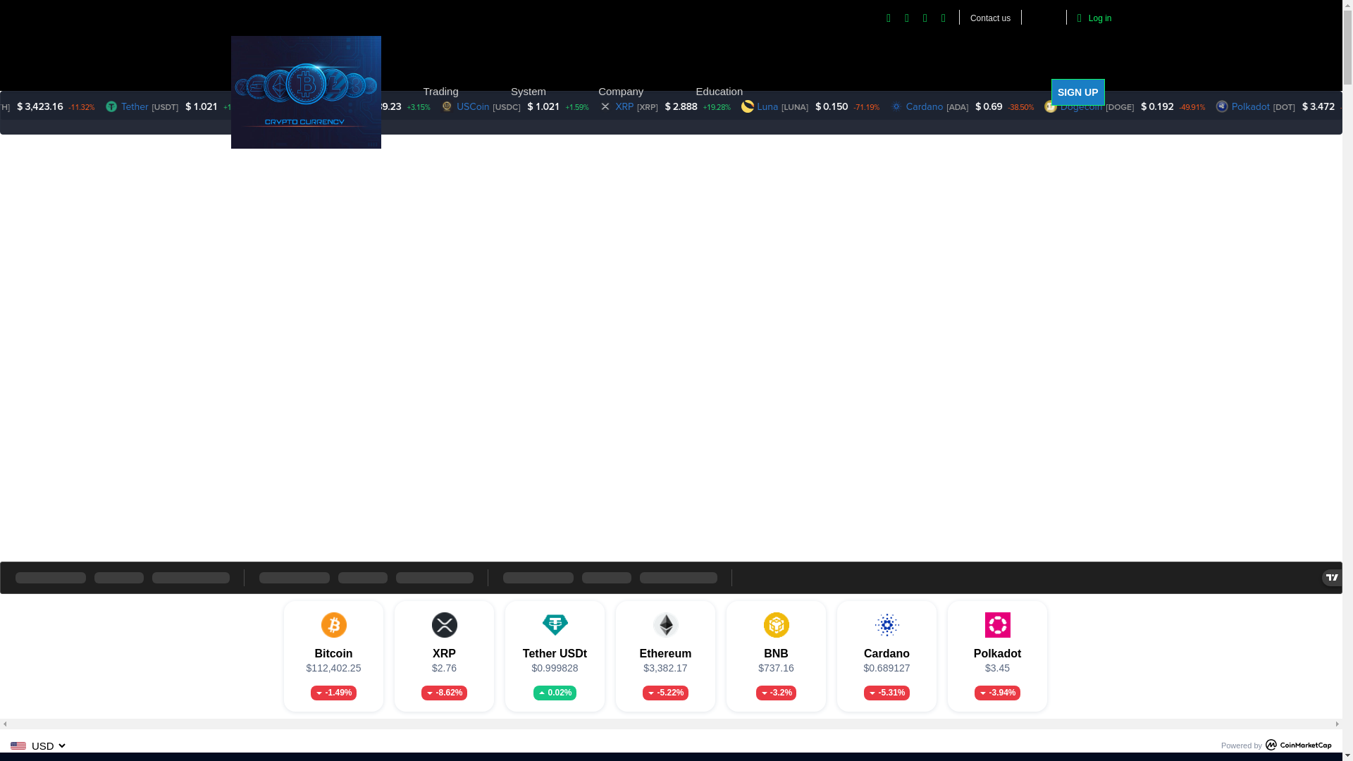Click the Bitcoin card title
Image resolution: width=1353 pixels, height=761 pixels.
(333, 654)
